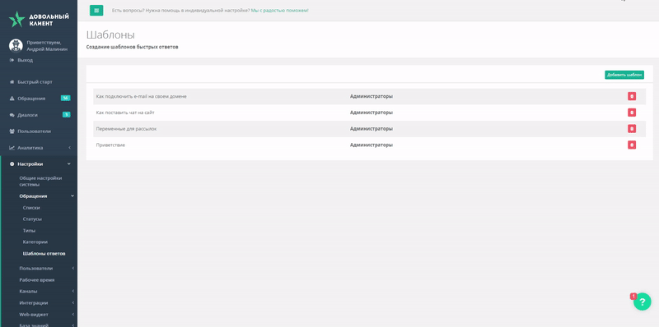Click the users icon beside Пользователи
The image size is (659, 327).
[12, 131]
